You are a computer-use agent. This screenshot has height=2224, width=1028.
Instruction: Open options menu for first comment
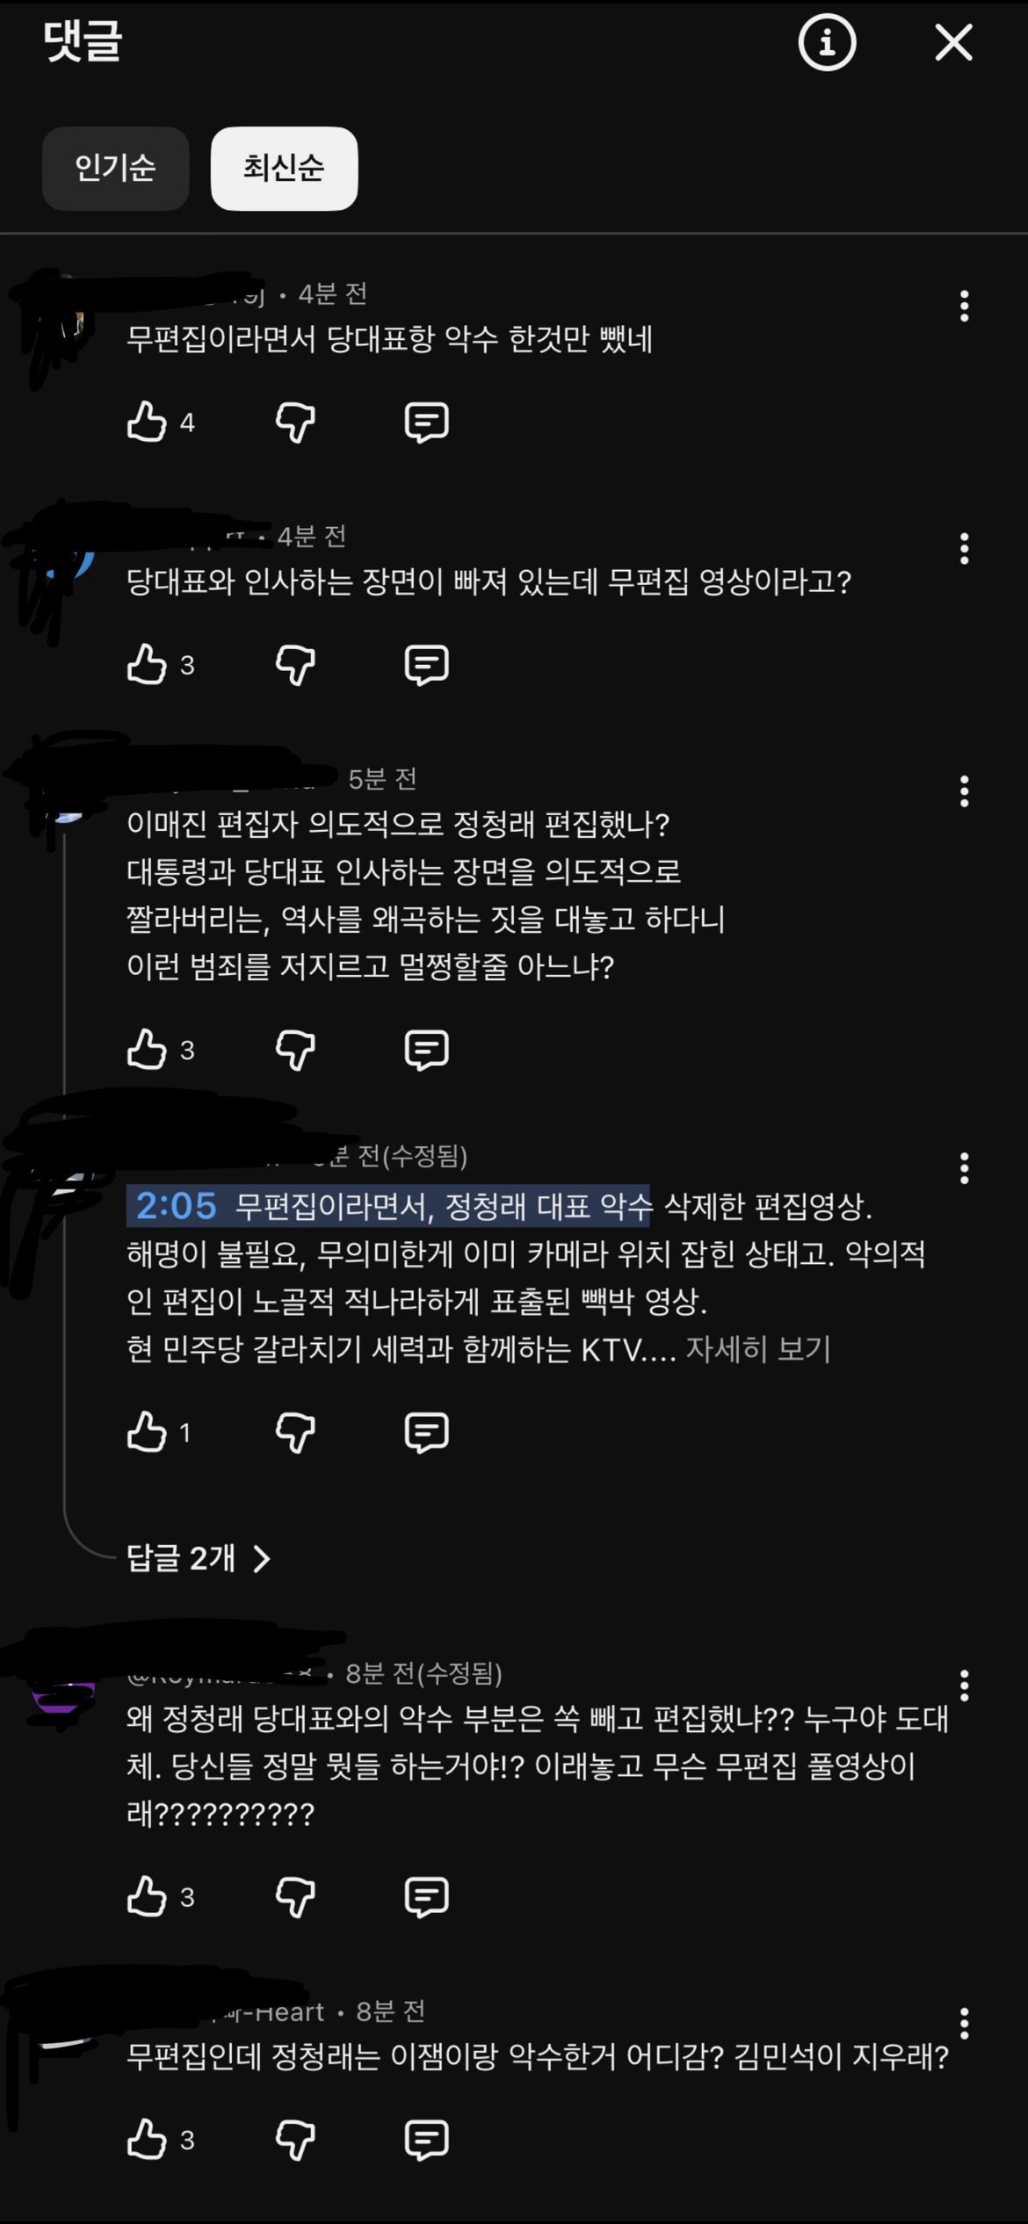click(964, 306)
